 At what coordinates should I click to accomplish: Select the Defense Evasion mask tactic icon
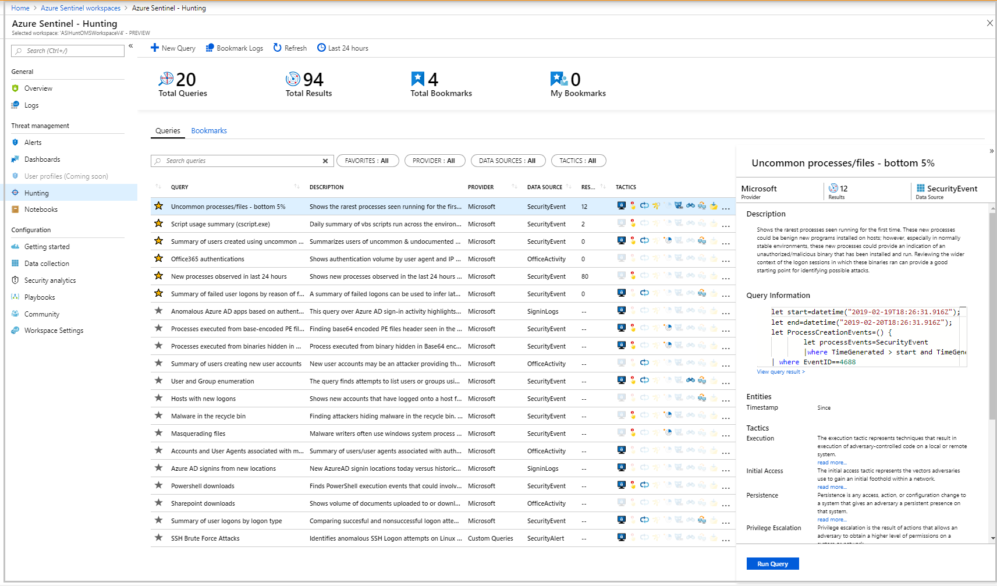click(678, 206)
